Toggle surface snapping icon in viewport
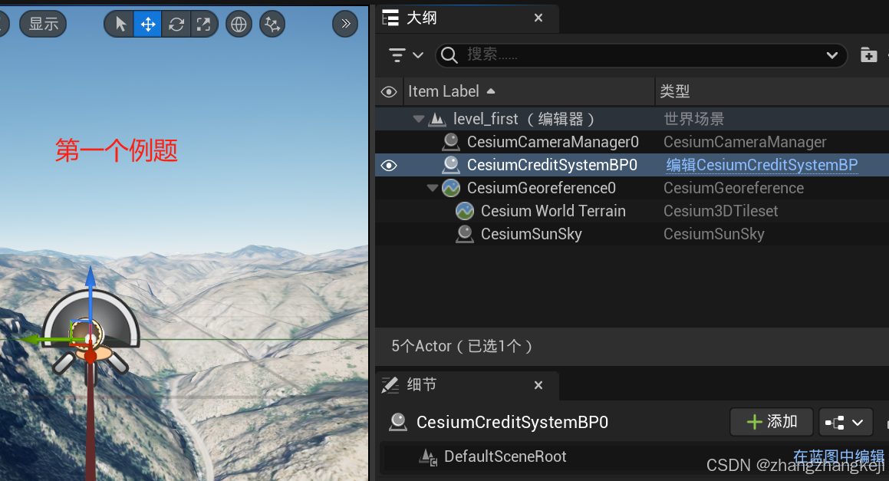889x481 pixels. click(272, 24)
